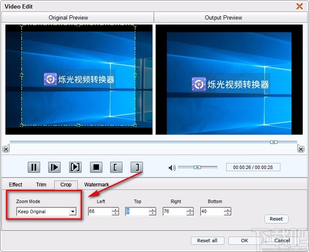Decrease the Top crop value

(x=152, y=213)
